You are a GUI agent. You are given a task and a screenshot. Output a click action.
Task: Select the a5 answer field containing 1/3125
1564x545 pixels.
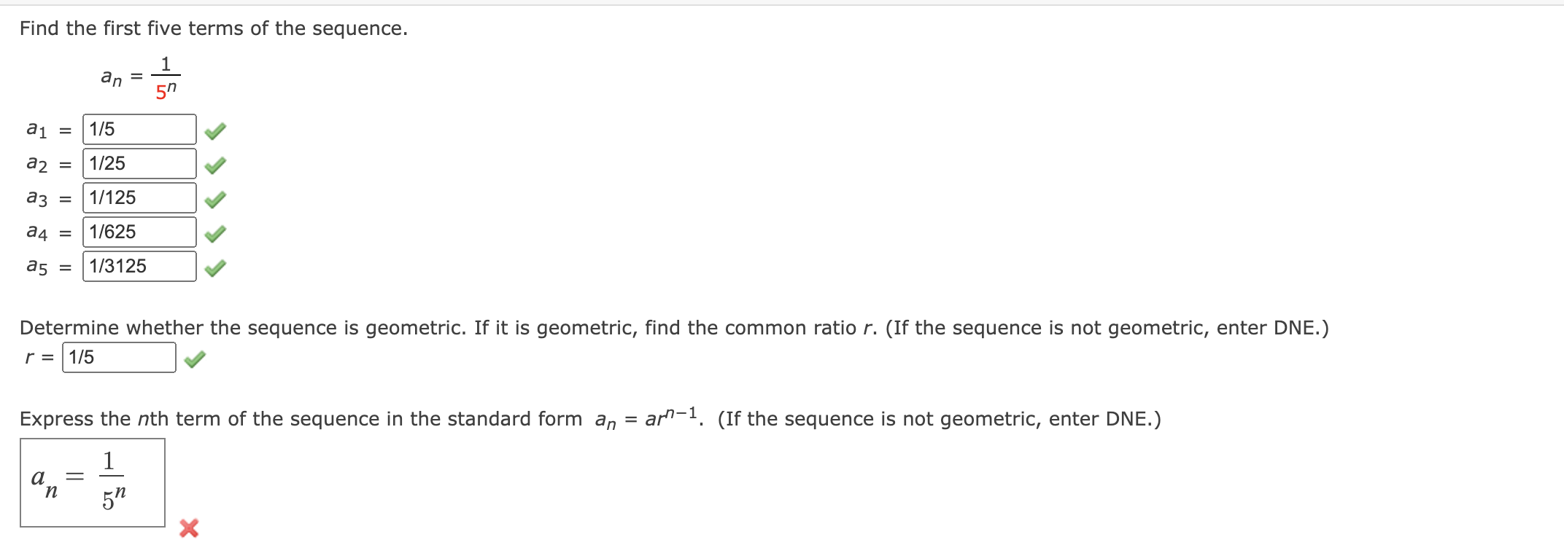pos(140,266)
